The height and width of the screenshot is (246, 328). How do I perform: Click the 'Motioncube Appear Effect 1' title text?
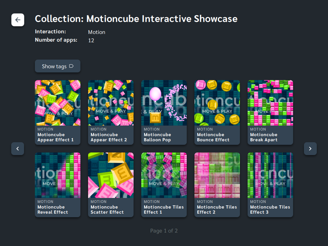pyautogui.click(x=55, y=137)
